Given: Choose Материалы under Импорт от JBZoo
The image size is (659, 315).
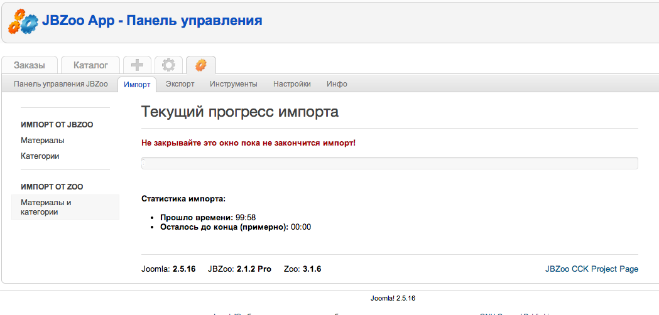Looking at the screenshot, I should tap(43, 141).
